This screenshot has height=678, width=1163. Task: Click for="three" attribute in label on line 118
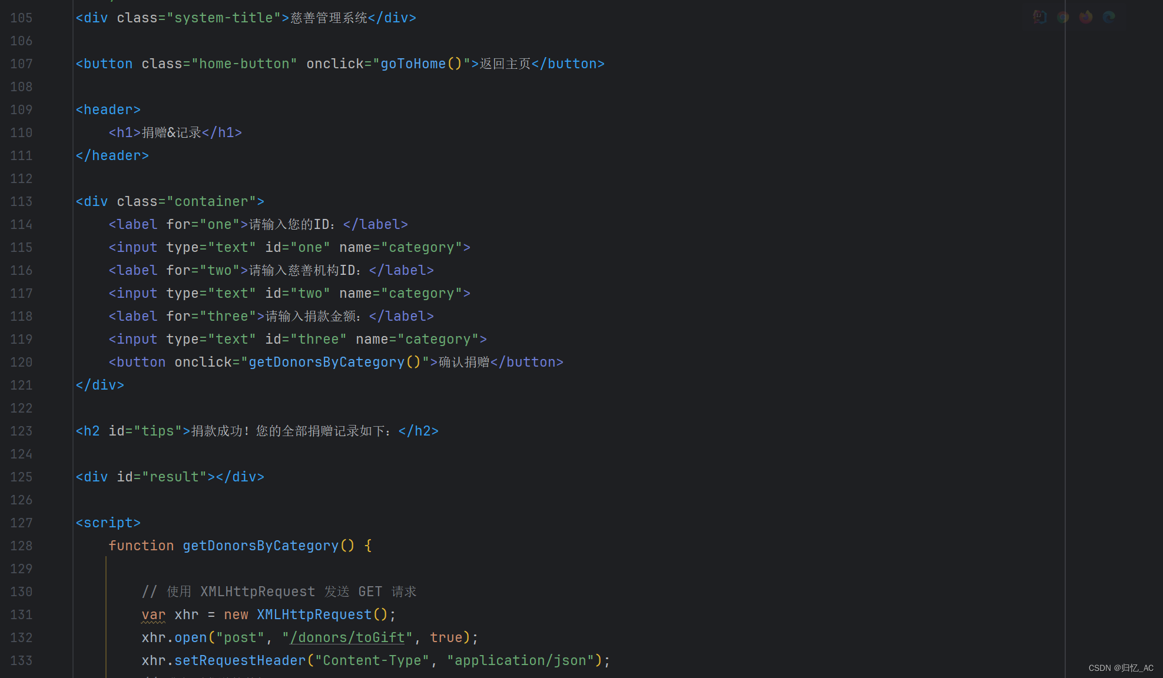pyautogui.click(x=211, y=316)
